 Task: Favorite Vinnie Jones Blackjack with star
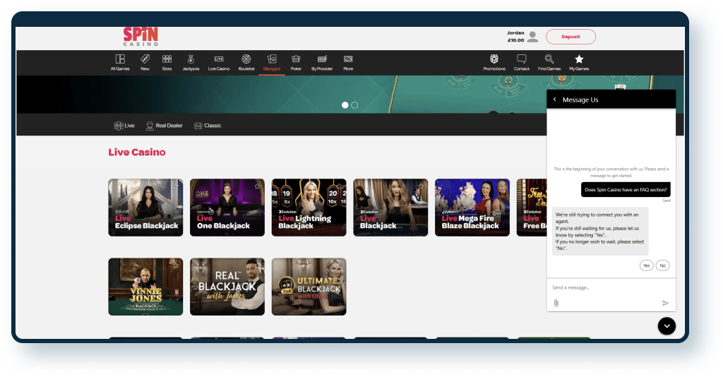tap(176, 265)
